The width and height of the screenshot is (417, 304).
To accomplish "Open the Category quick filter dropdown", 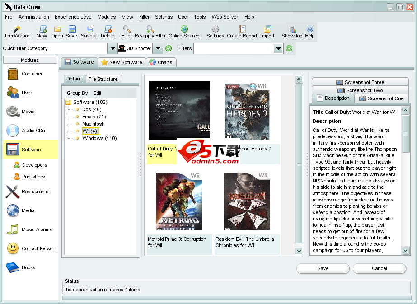I will pyautogui.click(x=112, y=48).
